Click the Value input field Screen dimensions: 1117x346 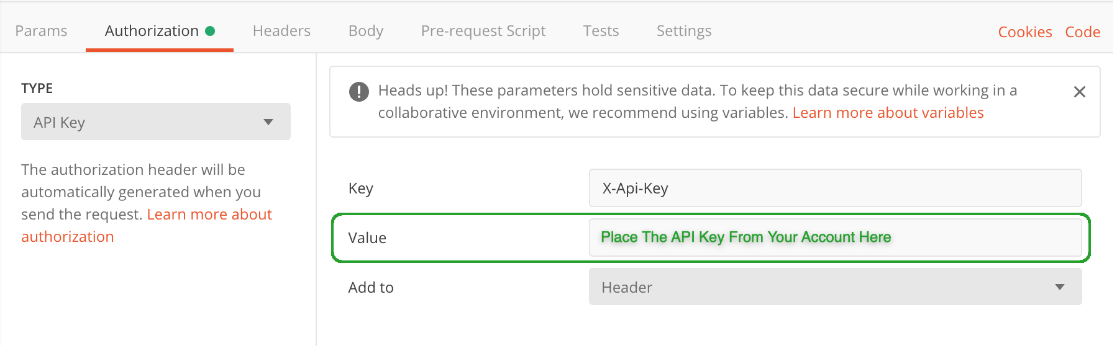click(x=835, y=237)
